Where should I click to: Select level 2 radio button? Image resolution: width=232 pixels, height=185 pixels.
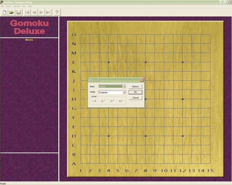coord(105,101)
